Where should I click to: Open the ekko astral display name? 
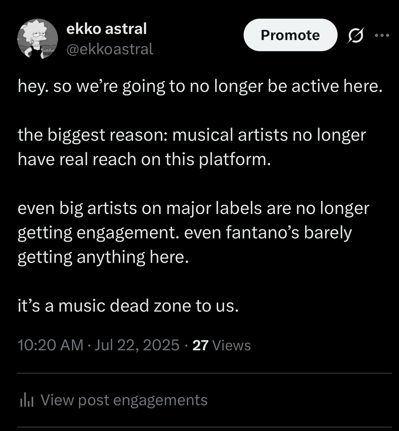107,29
